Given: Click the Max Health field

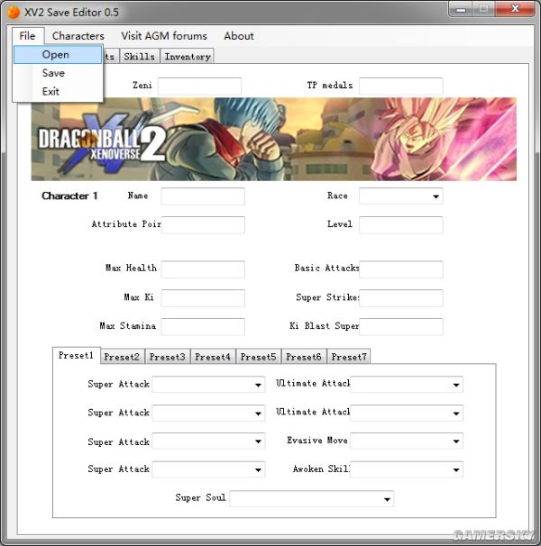Looking at the screenshot, I should pyautogui.click(x=203, y=269).
